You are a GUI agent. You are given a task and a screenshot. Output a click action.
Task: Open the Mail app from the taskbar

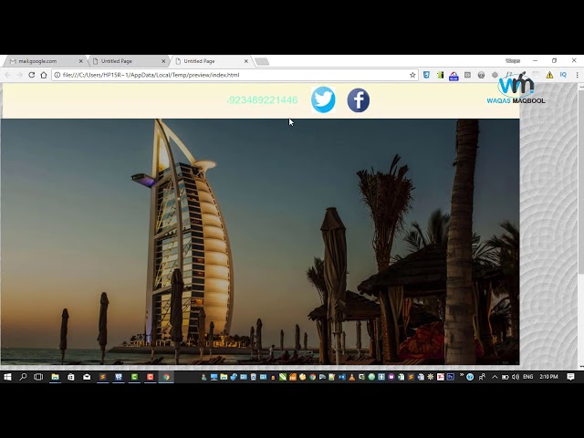(x=87, y=377)
